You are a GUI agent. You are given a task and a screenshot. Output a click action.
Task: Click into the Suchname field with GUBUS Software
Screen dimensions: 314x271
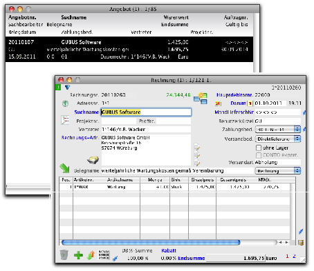(146, 112)
